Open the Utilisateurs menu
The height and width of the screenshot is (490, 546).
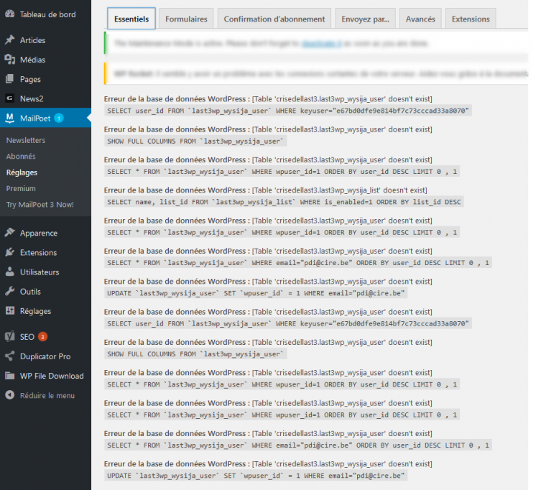click(40, 272)
